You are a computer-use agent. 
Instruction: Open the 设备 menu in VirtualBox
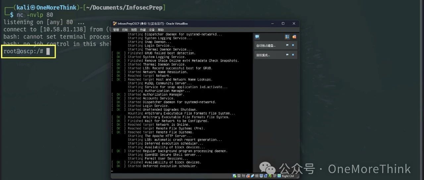point(152,30)
